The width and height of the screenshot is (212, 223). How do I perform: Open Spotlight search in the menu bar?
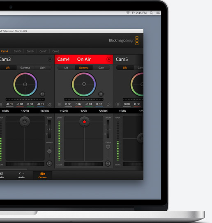[x=151, y=13]
